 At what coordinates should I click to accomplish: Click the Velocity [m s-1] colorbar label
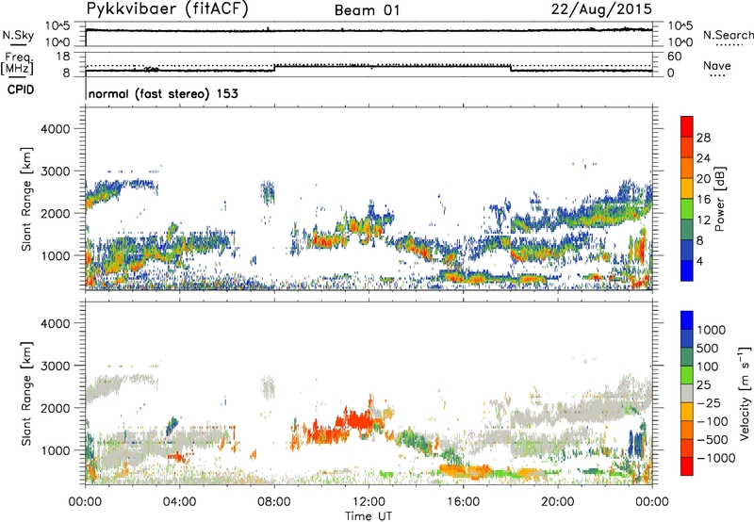tap(745, 393)
